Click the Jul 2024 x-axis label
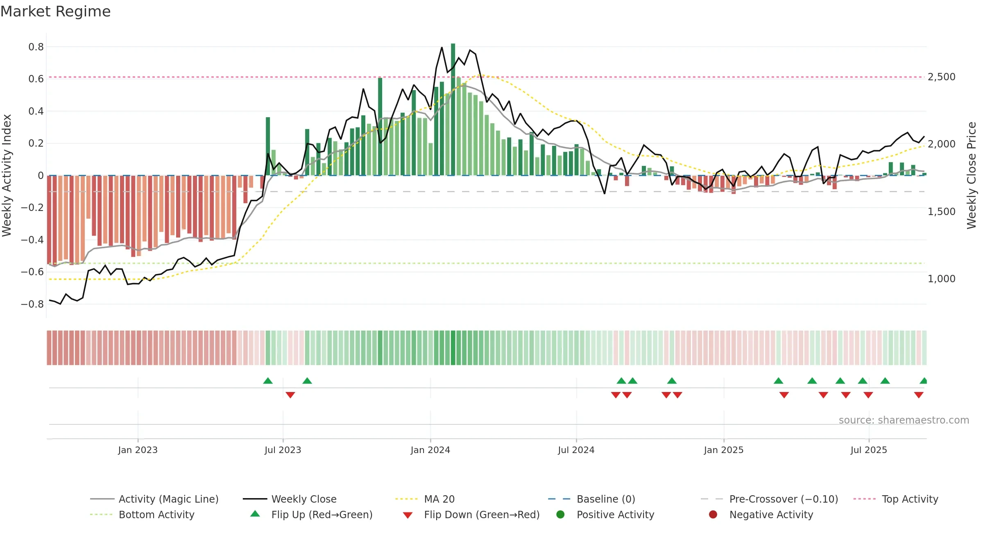The image size is (983, 553). point(576,450)
